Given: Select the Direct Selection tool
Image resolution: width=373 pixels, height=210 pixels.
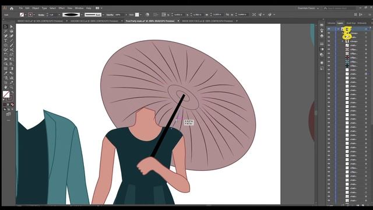Looking at the screenshot, I should click(x=12, y=27).
